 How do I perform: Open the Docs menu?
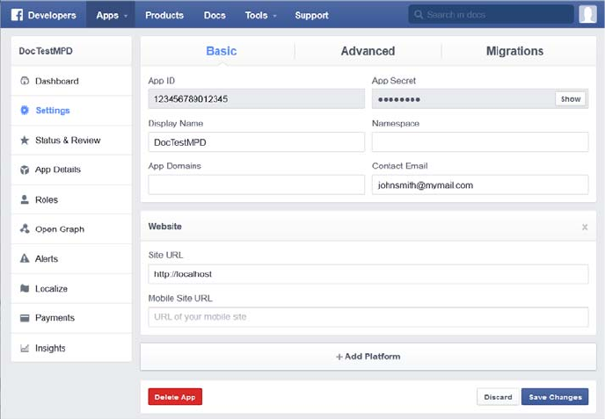[x=215, y=15]
